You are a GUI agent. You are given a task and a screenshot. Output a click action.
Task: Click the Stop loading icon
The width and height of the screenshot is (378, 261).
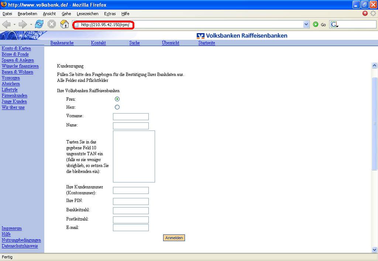click(52, 24)
